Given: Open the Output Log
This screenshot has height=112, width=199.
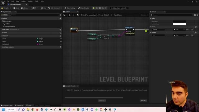Looking at the screenshot, I should click(x=19, y=105).
